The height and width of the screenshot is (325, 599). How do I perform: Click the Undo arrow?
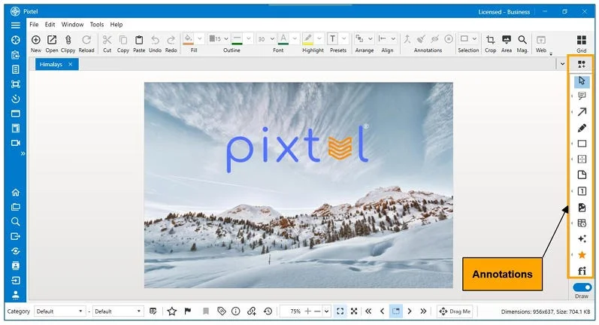(155, 40)
